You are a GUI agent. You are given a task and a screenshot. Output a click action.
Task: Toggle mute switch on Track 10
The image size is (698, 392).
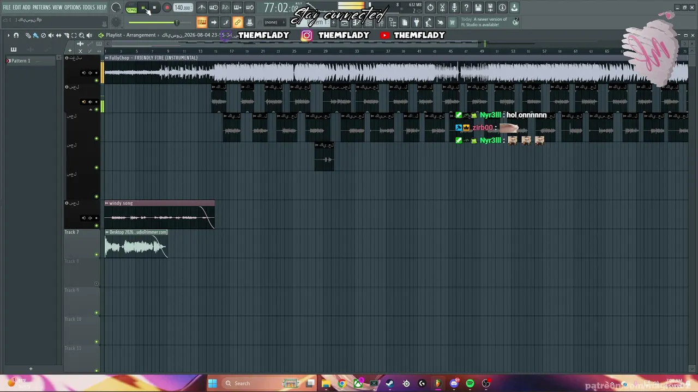[97, 341]
